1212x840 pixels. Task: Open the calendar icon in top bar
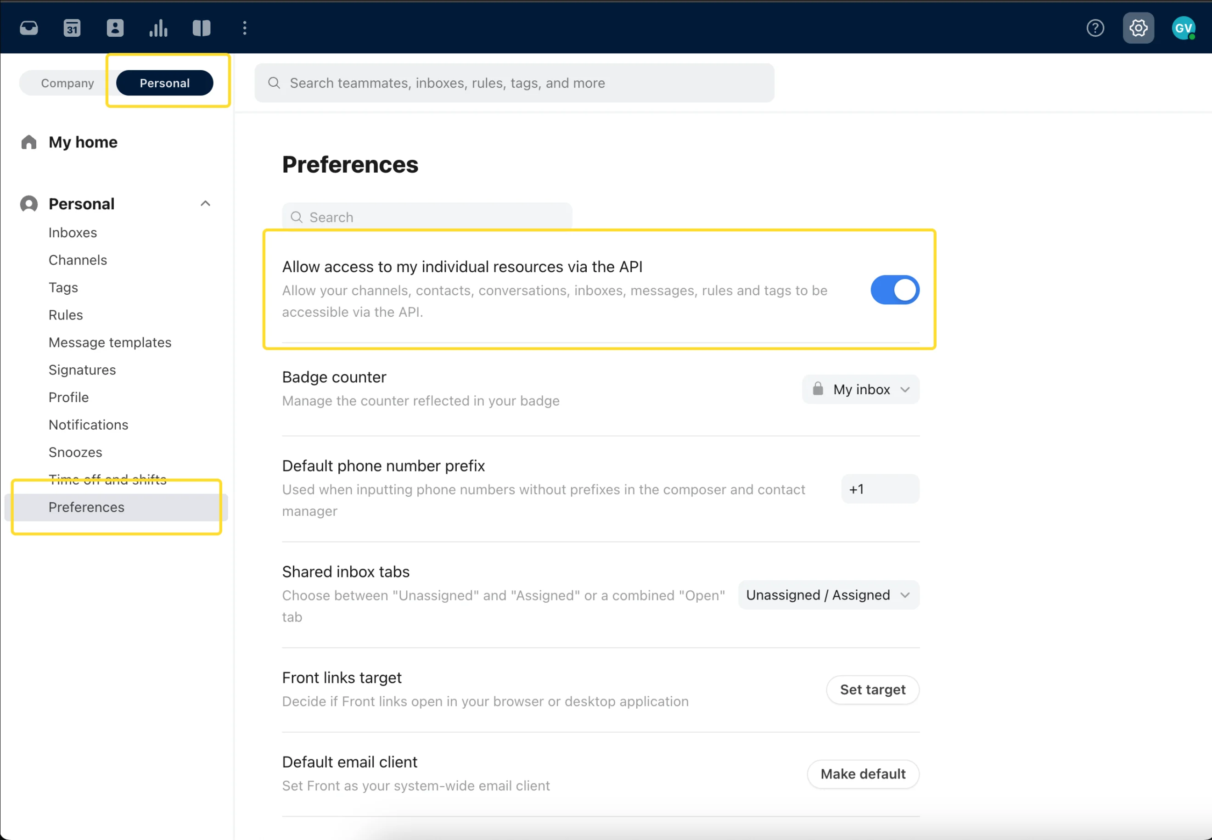coord(72,28)
